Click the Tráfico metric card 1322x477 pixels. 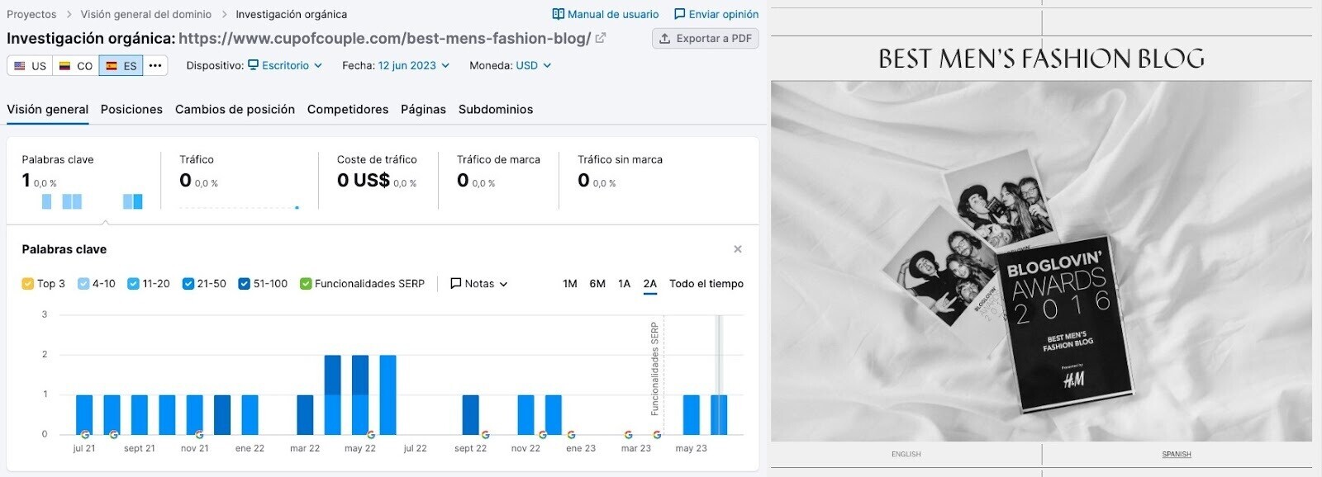tap(240, 180)
